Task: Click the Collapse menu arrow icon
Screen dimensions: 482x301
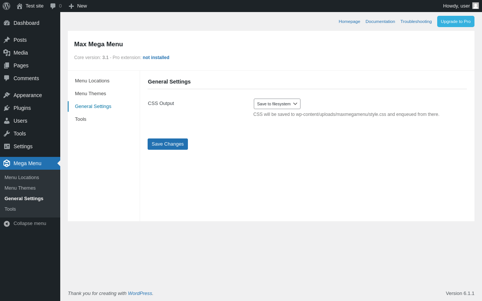Action: (x=7, y=223)
